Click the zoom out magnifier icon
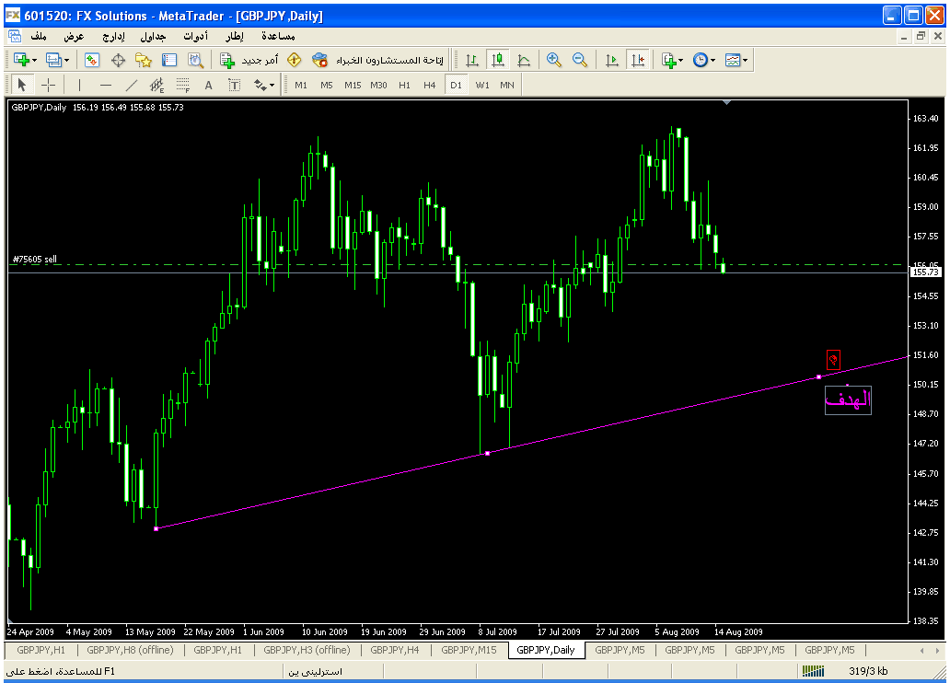The image size is (950, 683). coord(580,60)
